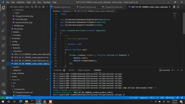The height and width of the screenshot is (104, 185).
Task: Open editor more actions ellipsis
Action: pyautogui.click(x=182, y=7)
